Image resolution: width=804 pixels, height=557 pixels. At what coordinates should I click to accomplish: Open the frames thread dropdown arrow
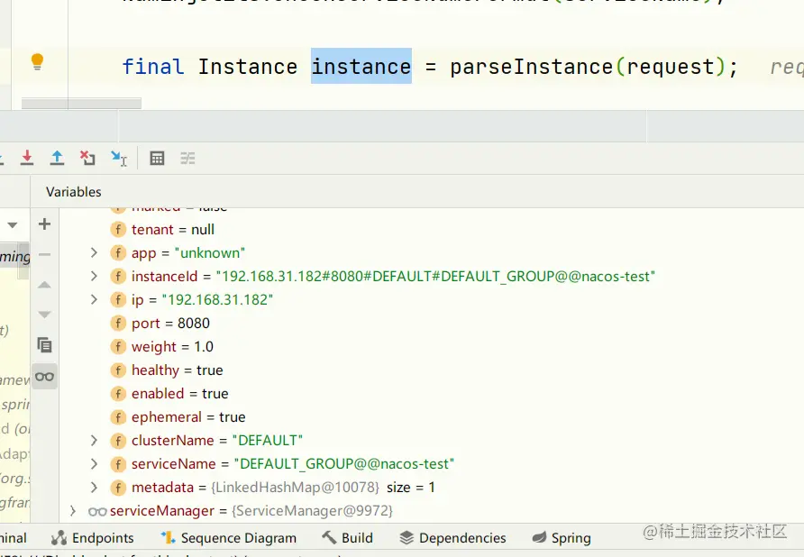13,224
